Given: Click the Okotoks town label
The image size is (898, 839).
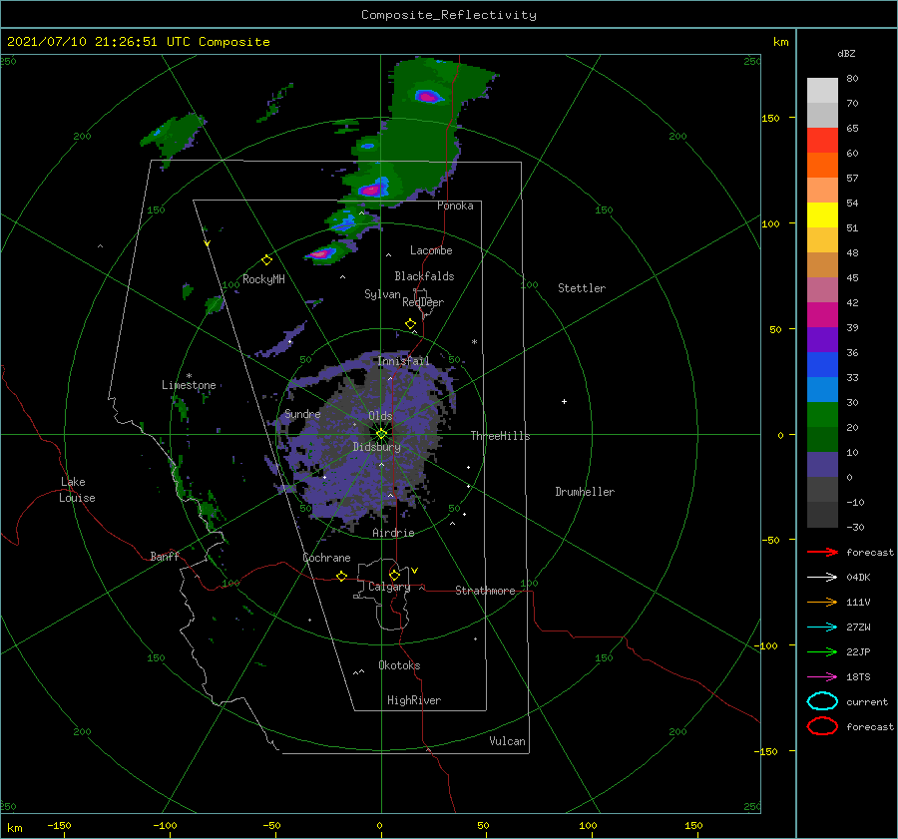Looking at the screenshot, I should tap(399, 665).
